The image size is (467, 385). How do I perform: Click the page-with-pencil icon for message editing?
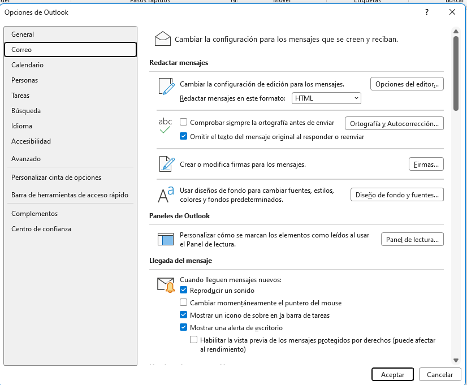pos(166,86)
